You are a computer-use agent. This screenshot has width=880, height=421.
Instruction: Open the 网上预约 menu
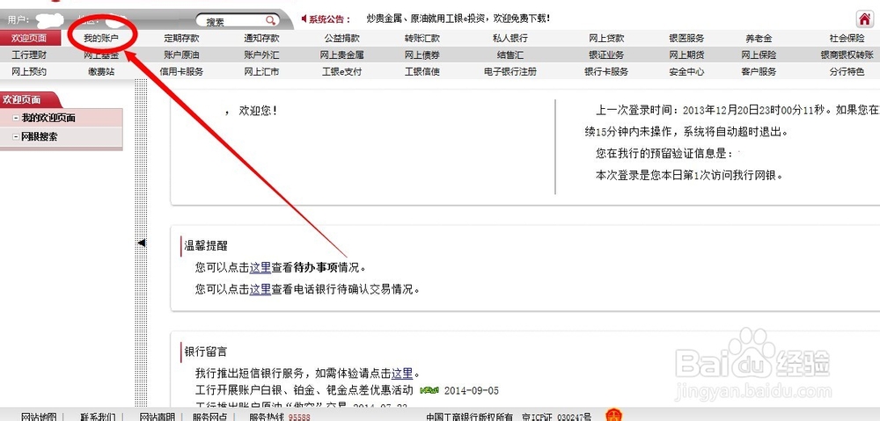coord(29,72)
